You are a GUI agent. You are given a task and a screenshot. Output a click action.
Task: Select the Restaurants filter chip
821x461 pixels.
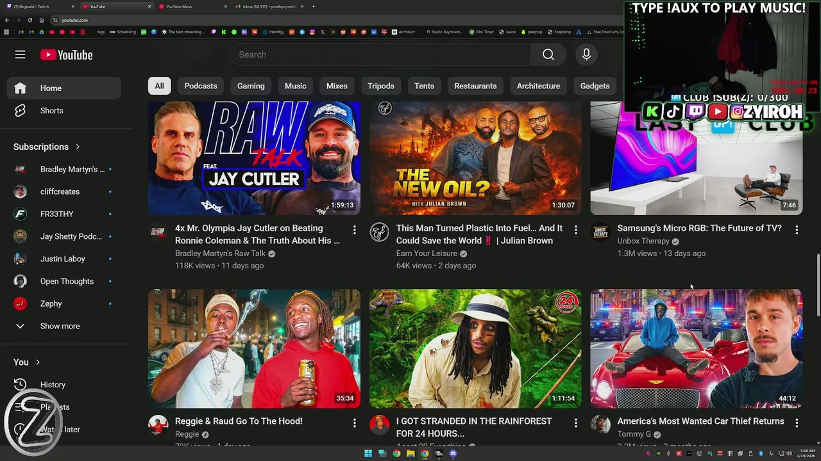pyautogui.click(x=475, y=86)
